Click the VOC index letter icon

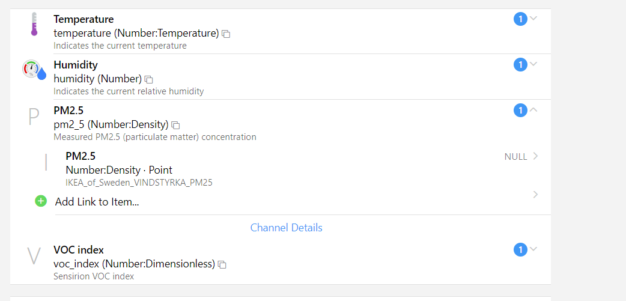34,256
